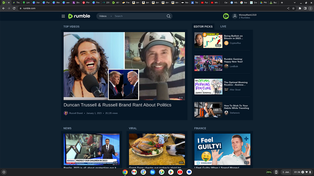Switch to the Editor Picks tab
314x176 pixels.
point(203,27)
